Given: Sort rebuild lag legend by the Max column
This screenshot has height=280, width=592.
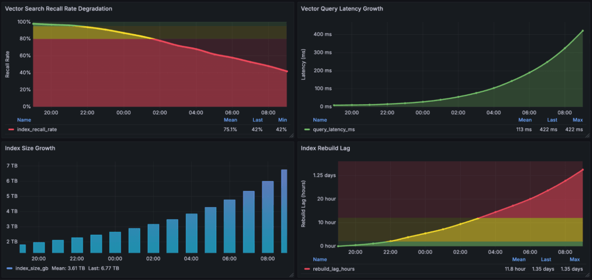Looking at the screenshot, I should (x=575, y=260).
